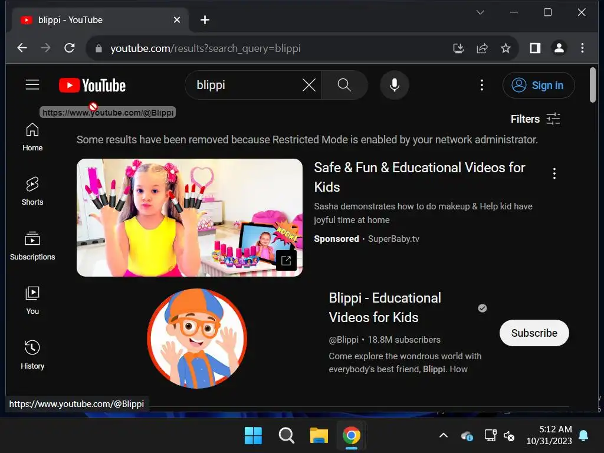This screenshot has width=604, height=453.
Task: Open the Windows Start menu
Action: click(253, 436)
